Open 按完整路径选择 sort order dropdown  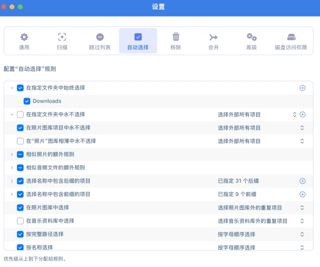click(302, 234)
